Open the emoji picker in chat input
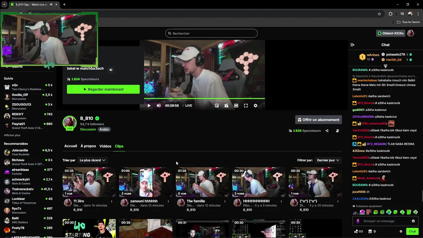423x238 pixels. (x=413, y=221)
